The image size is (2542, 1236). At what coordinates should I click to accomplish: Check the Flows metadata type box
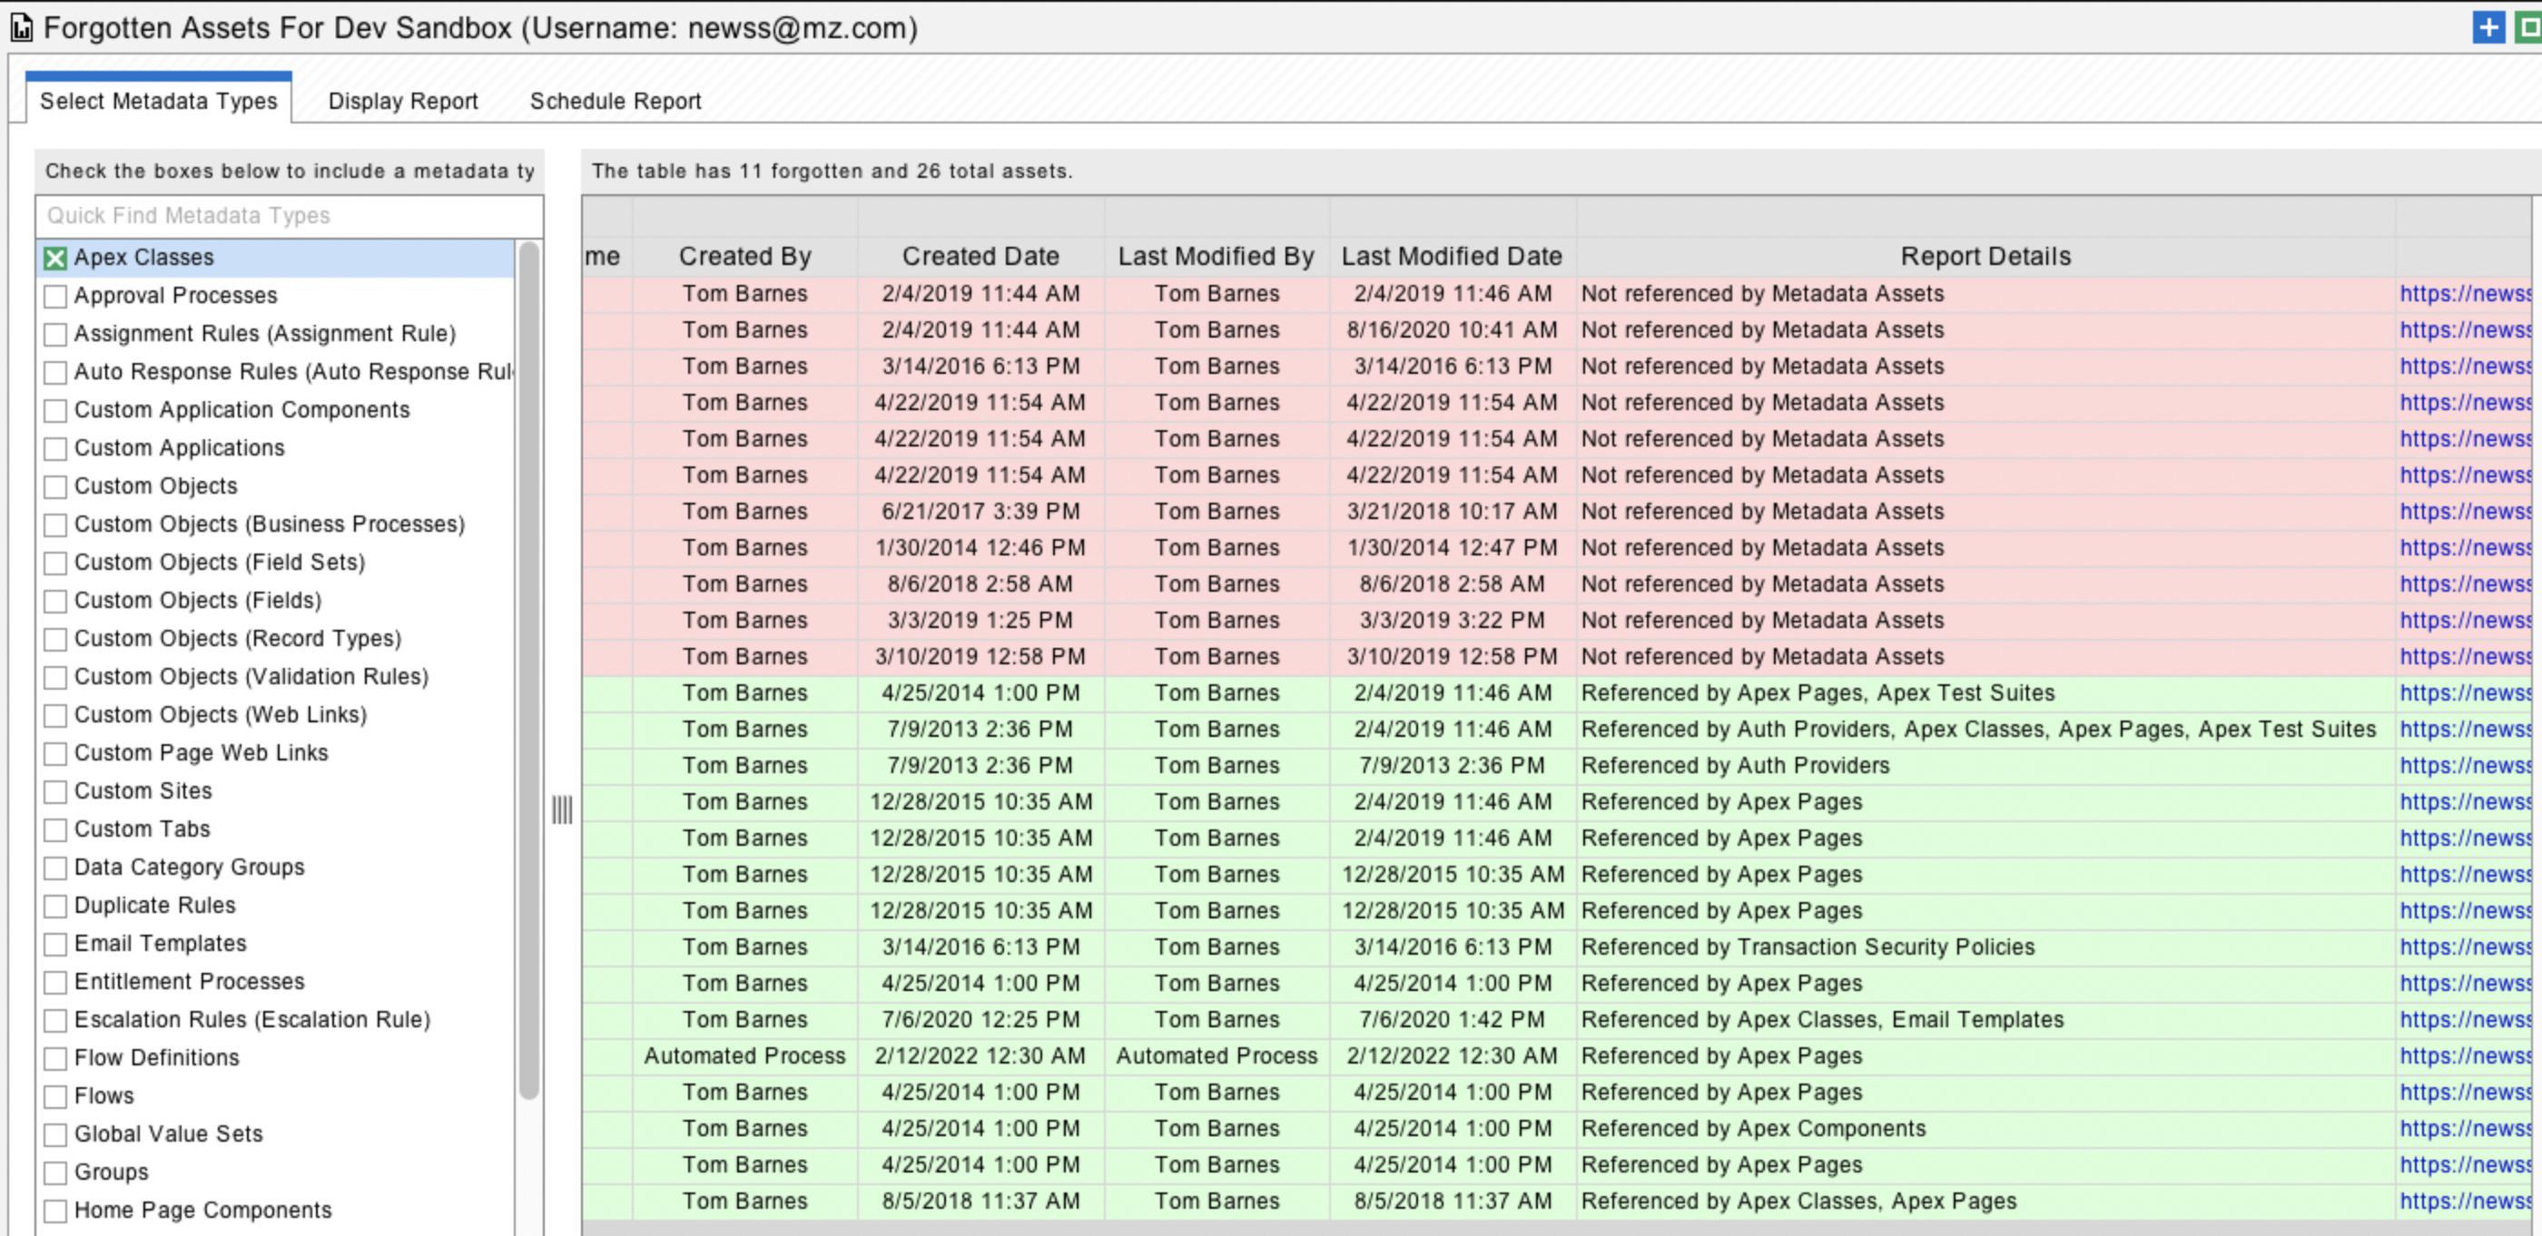55,1096
